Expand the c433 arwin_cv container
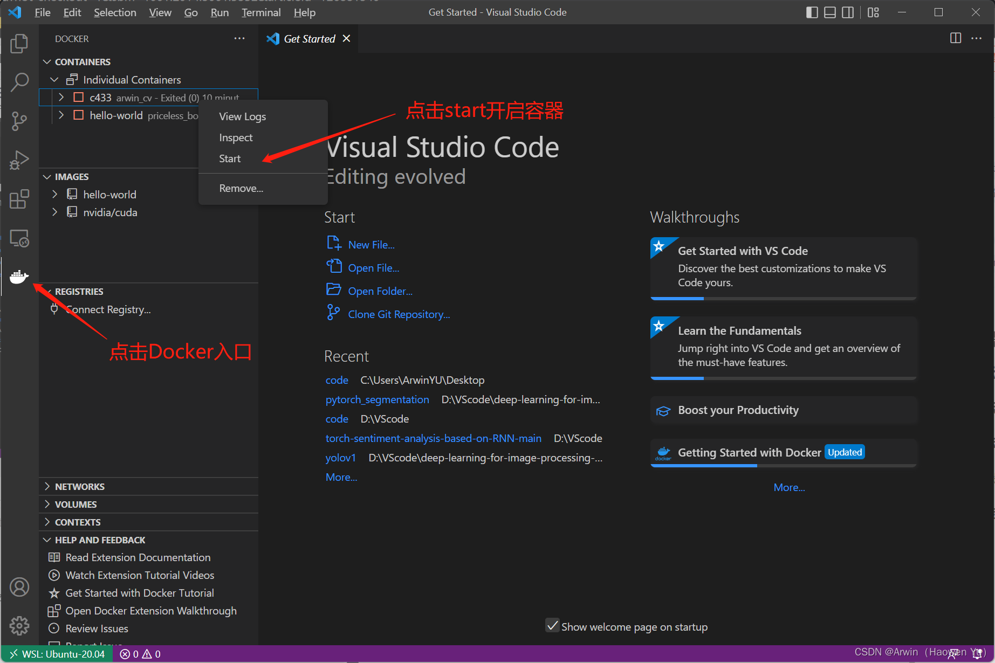This screenshot has height=663, width=995. point(61,98)
